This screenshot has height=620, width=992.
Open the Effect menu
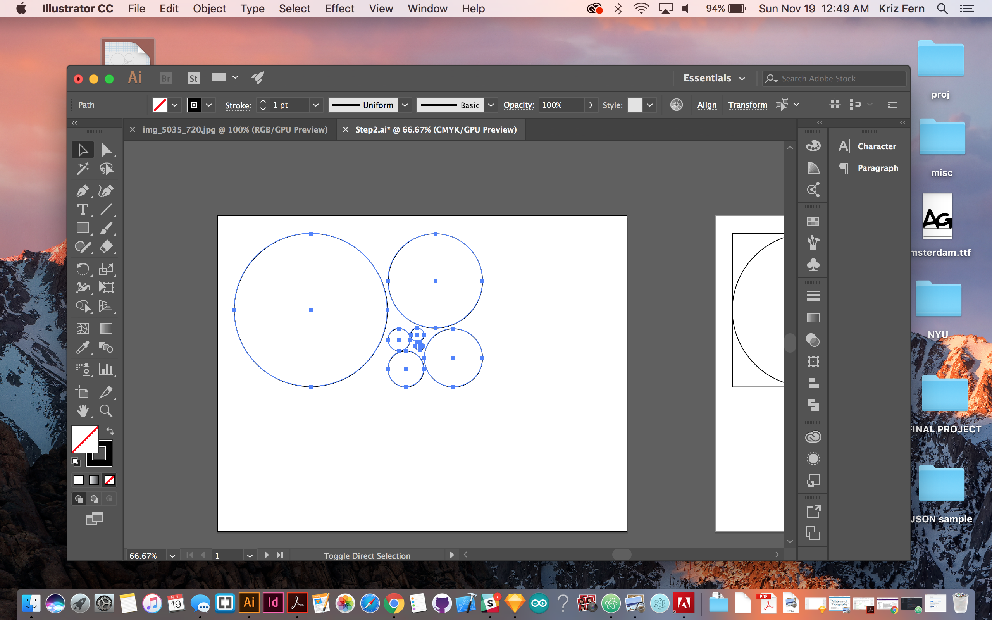tap(339, 9)
